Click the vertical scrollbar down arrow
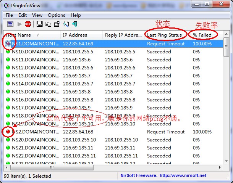 pos(227,161)
